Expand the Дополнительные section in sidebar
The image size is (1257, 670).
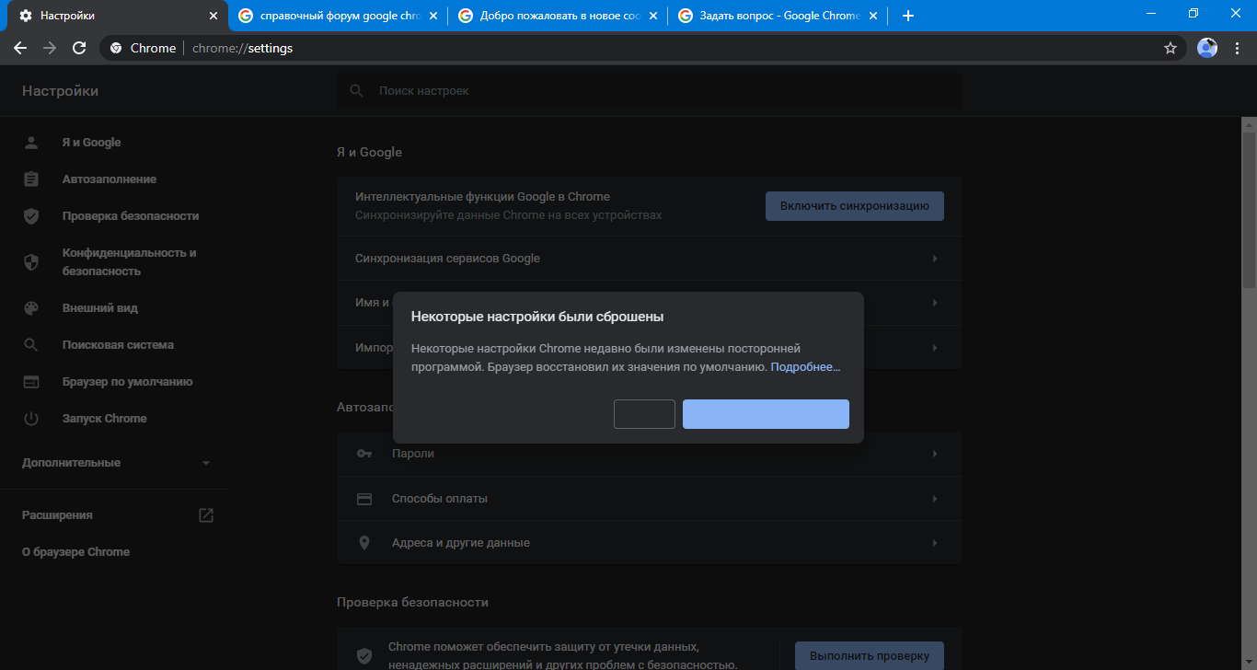[114, 463]
